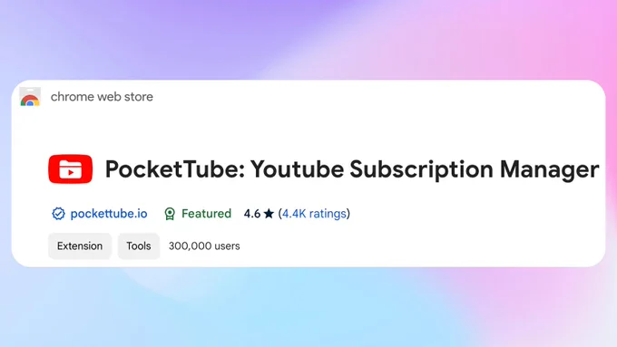
Task: Select the Extension category chip
Action: (80, 246)
